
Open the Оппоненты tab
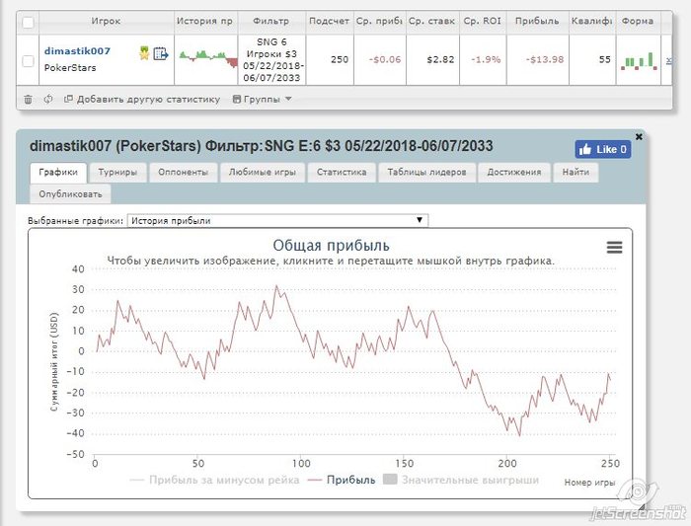(x=183, y=173)
